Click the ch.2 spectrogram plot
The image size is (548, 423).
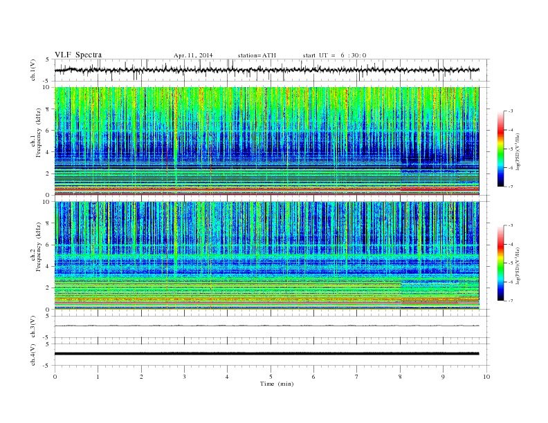point(267,256)
